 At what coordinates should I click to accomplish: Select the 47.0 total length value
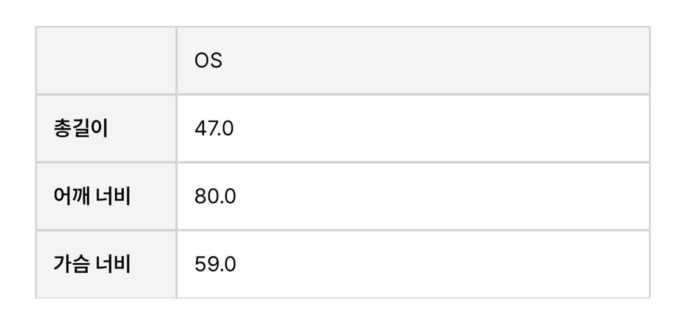[x=213, y=129]
